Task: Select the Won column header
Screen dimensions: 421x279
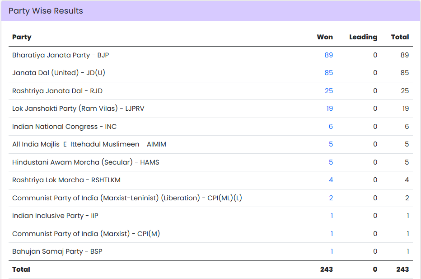Action: (x=325, y=37)
